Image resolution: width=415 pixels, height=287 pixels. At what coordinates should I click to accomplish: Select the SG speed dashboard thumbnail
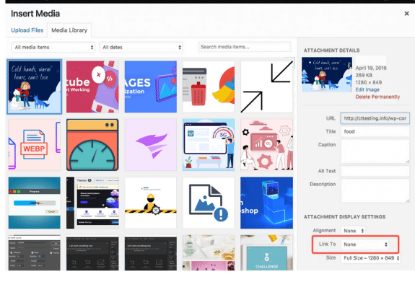click(x=209, y=145)
